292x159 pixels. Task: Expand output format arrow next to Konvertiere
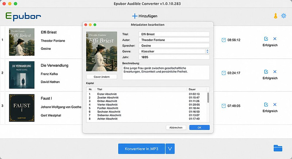click(x=170, y=148)
